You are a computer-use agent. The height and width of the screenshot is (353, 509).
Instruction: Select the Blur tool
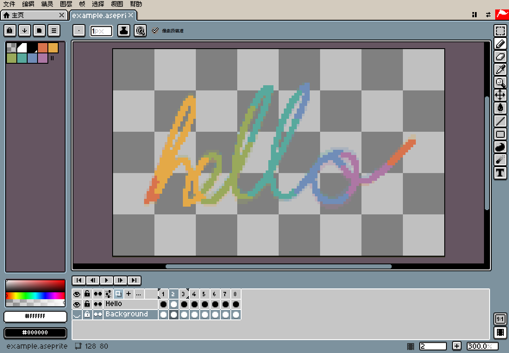[x=500, y=160]
